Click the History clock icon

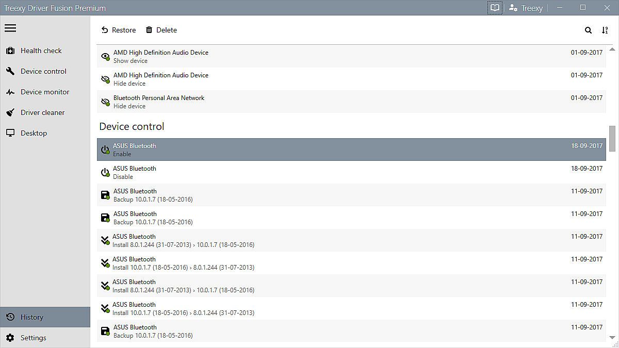[10, 317]
